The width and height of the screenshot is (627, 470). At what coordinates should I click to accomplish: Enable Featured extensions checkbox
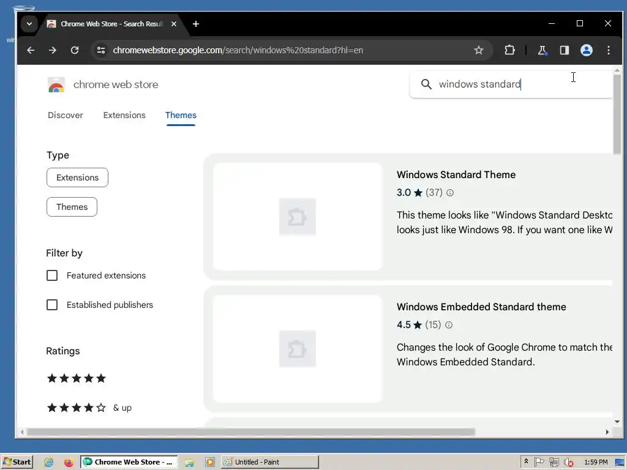pos(52,275)
